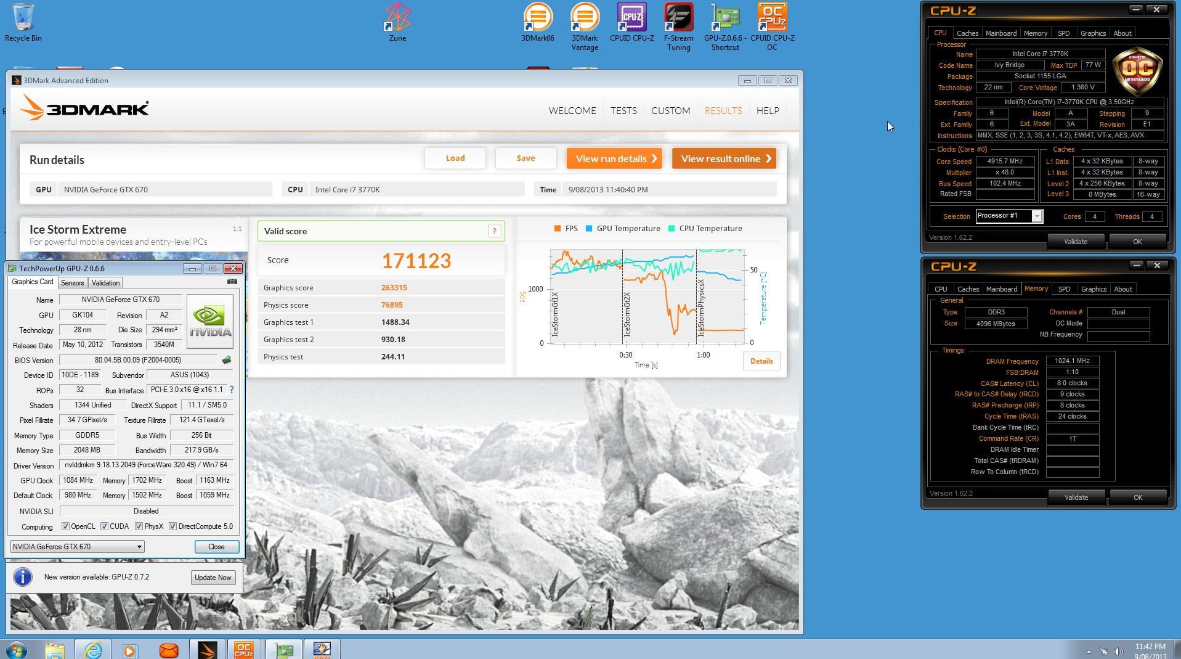
Task: Open the RESULTS section in 3DMark
Action: [x=723, y=110]
